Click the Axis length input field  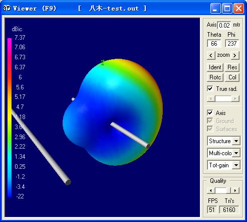tap(224, 25)
